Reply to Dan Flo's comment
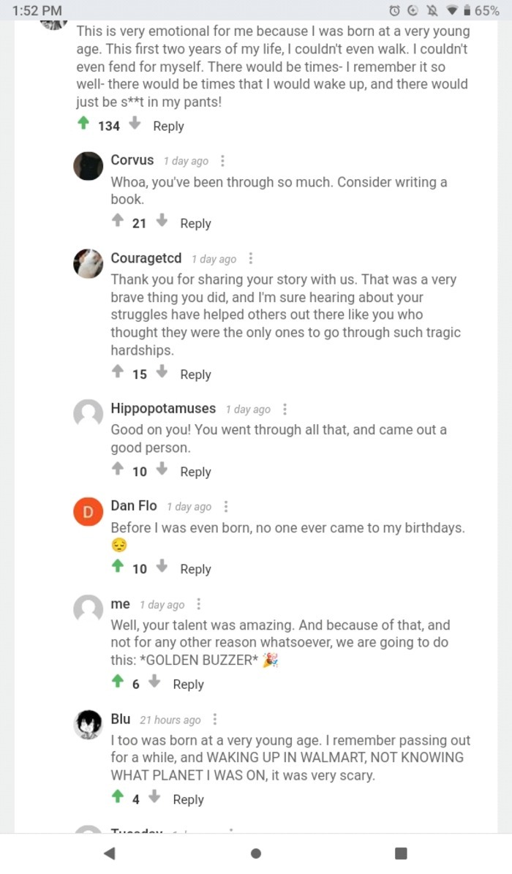The image size is (512, 874). (x=195, y=568)
